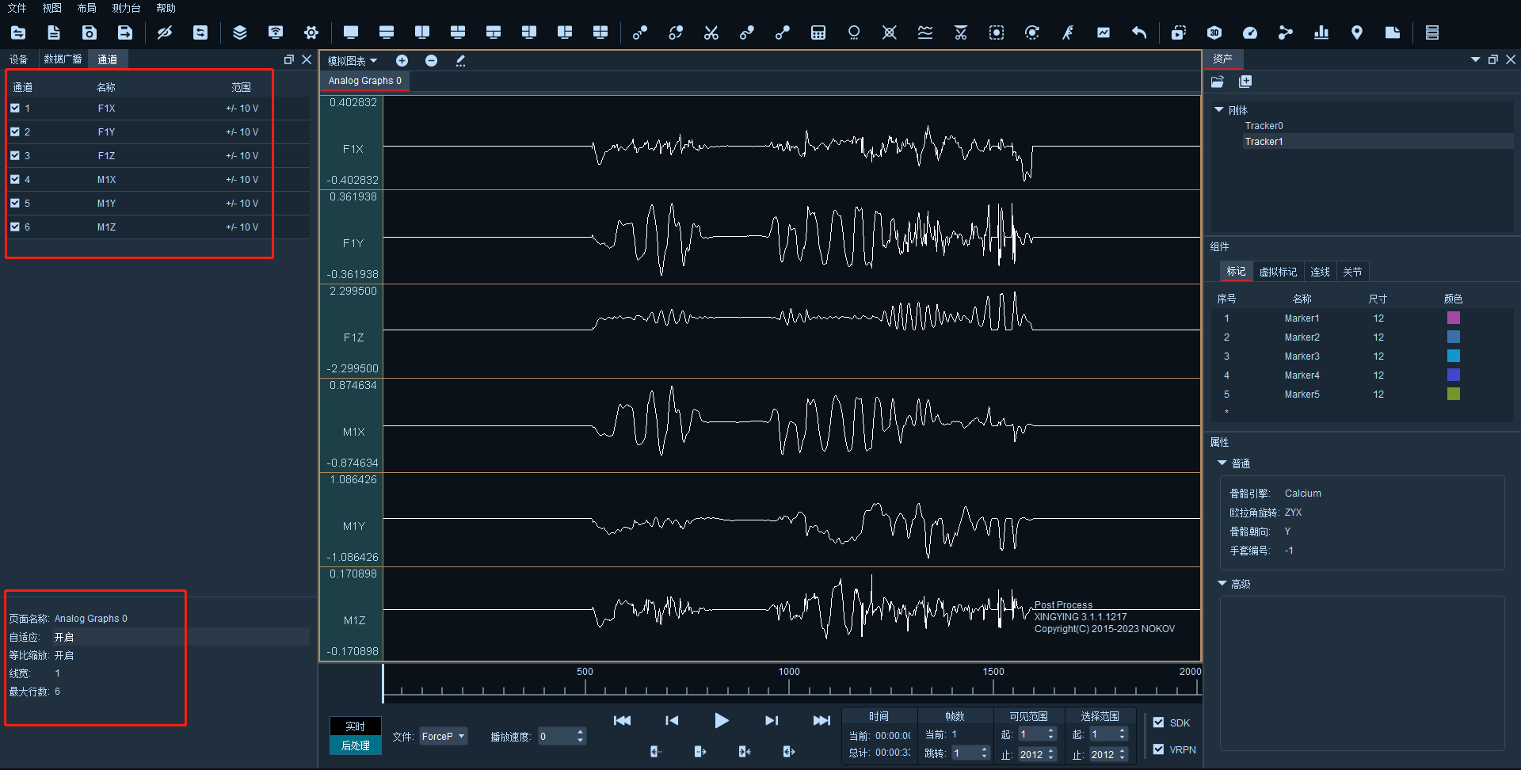The image size is (1521, 770).
Task: Collapse the 高级 properties section
Action: pos(1222,584)
